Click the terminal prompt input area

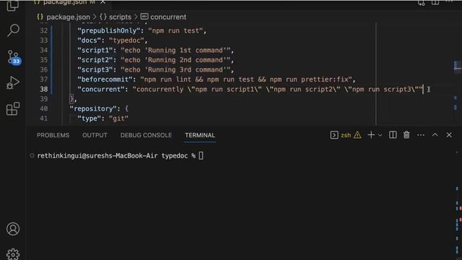(201, 156)
